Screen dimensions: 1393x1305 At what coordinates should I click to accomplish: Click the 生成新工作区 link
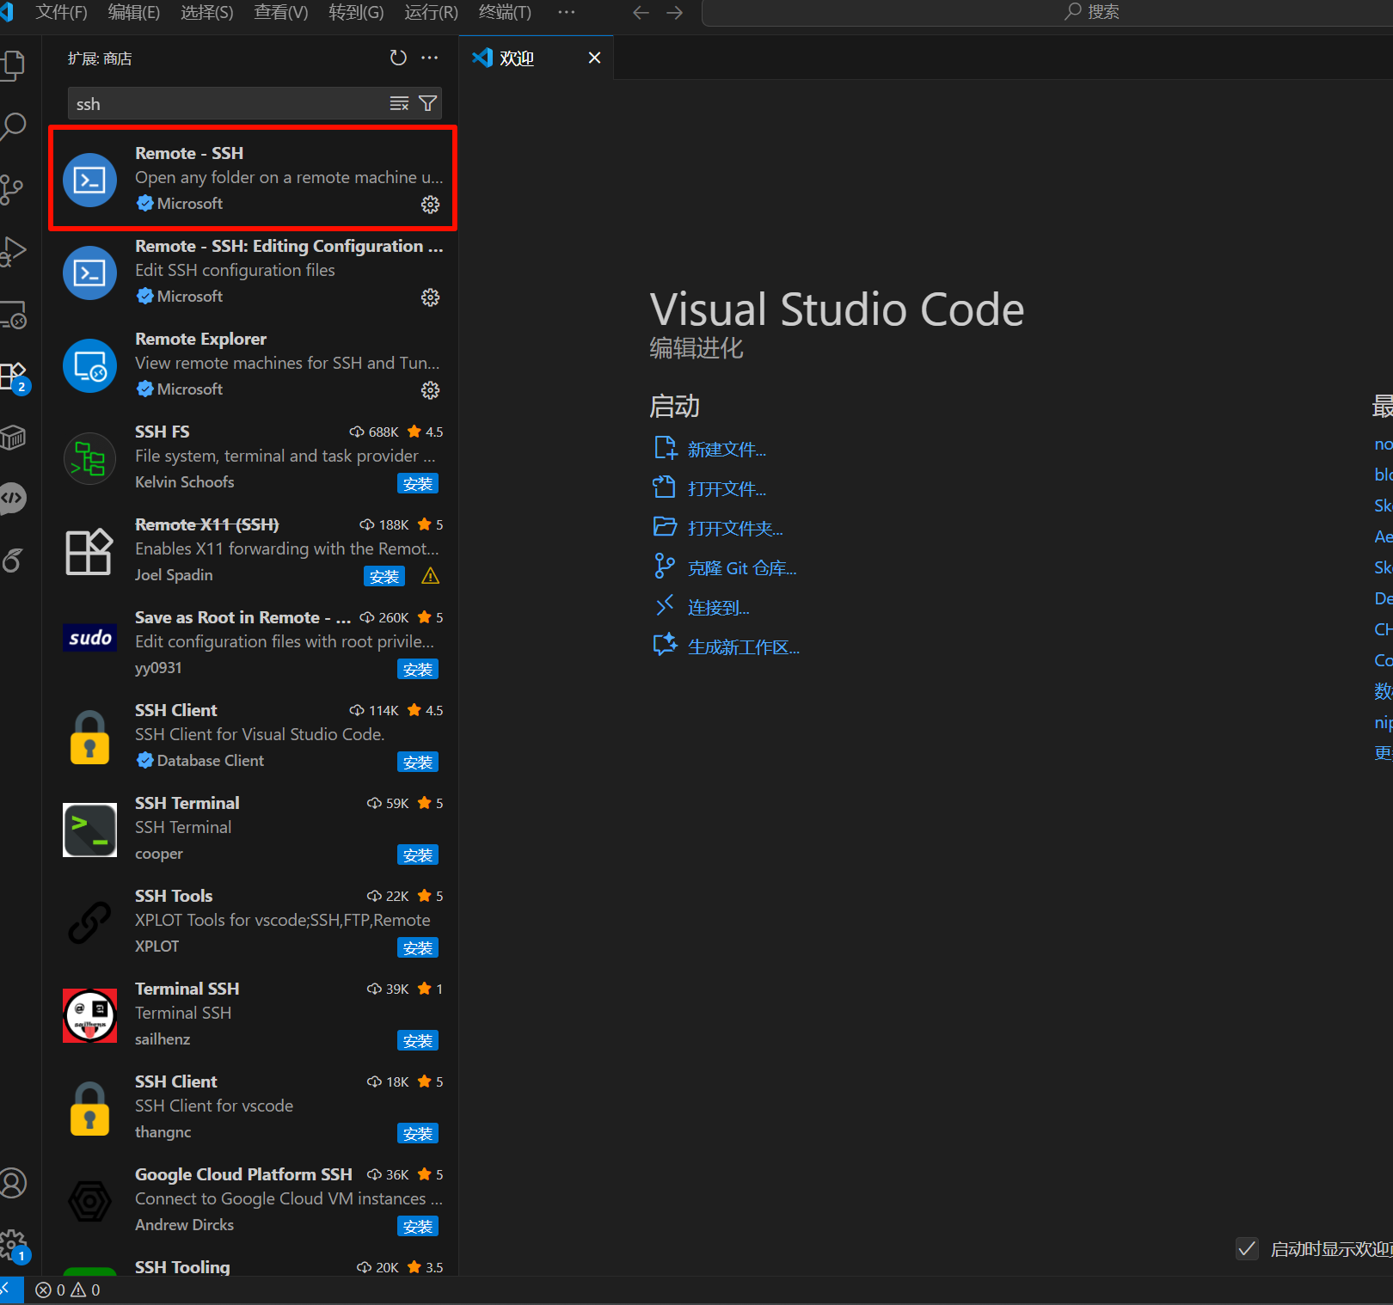pyautogui.click(x=744, y=647)
